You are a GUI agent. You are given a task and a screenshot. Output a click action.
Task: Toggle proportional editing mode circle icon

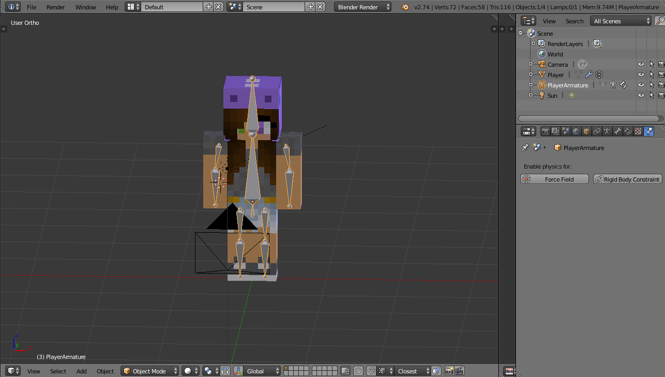coord(357,371)
